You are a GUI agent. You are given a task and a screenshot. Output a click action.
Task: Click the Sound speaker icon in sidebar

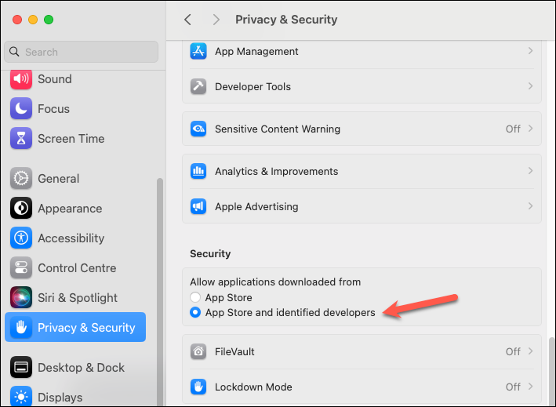(x=21, y=78)
